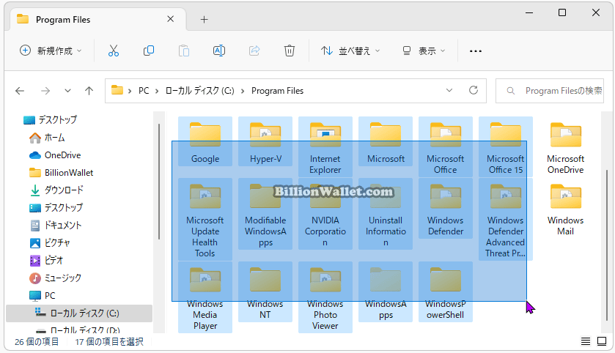Refresh the Program Files view
Screen dimensions: 615x353
pyautogui.click(x=474, y=91)
